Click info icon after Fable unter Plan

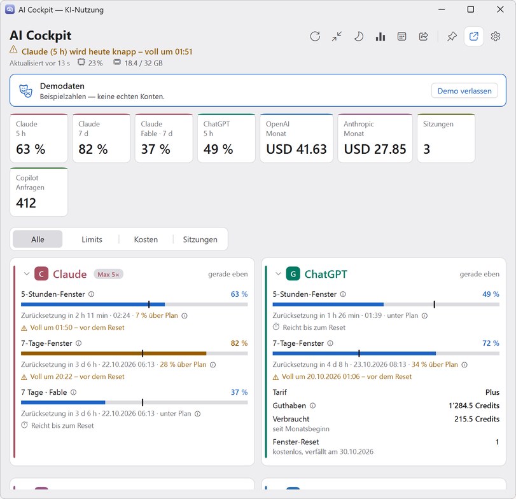click(x=197, y=414)
